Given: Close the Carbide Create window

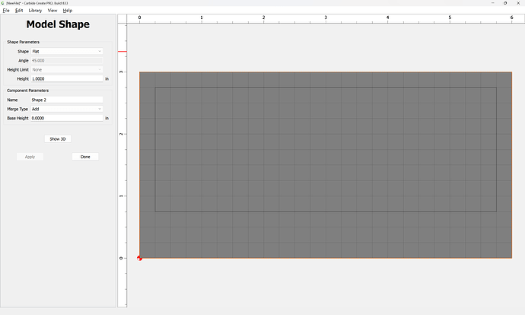Looking at the screenshot, I should click(x=518, y=3).
